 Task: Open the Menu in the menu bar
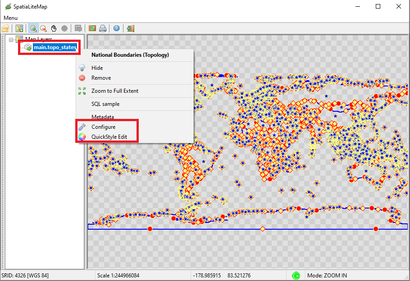(x=10, y=18)
